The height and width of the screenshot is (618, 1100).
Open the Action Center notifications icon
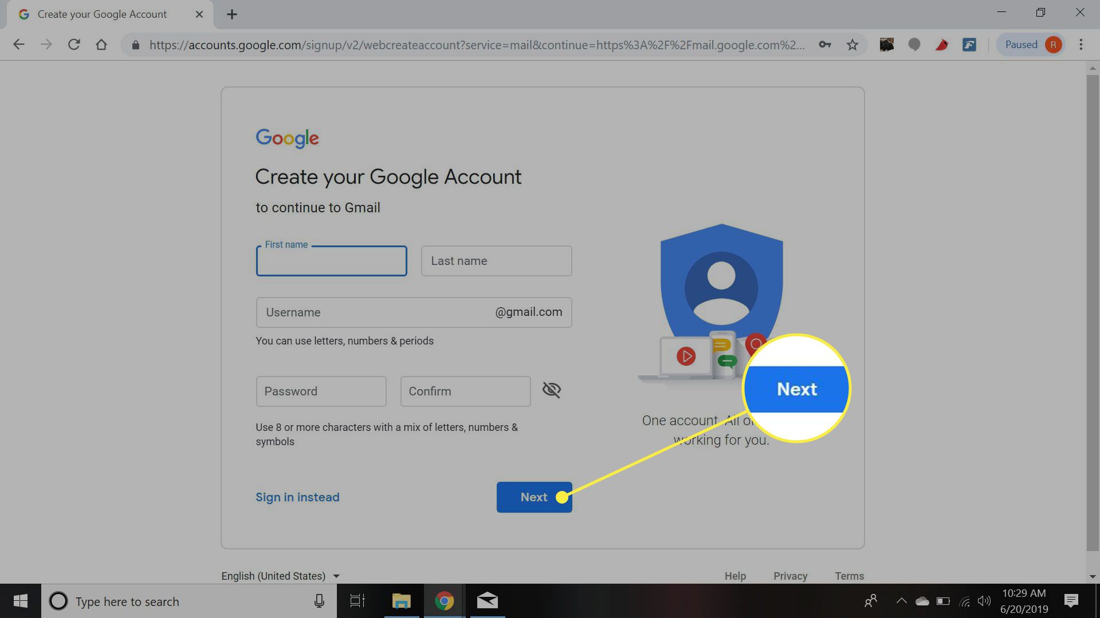click(x=1071, y=601)
